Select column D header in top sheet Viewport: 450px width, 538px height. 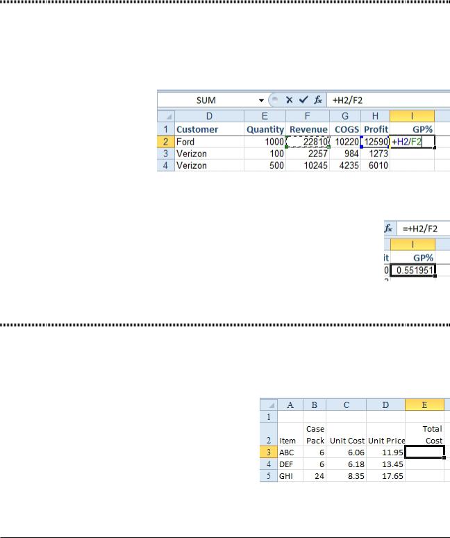click(209, 116)
